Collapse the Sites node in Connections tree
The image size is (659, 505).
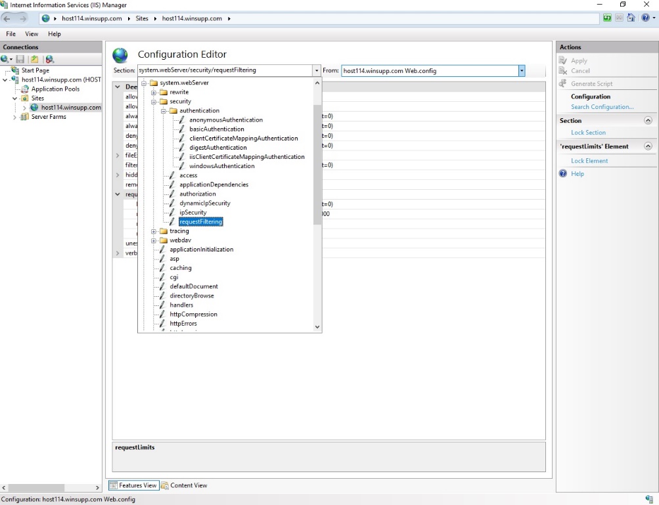tap(14, 99)
